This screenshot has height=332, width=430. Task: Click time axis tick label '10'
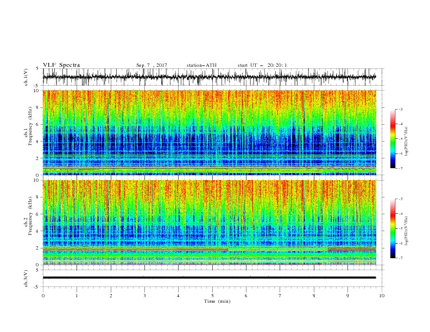click(x=382, y=296)
